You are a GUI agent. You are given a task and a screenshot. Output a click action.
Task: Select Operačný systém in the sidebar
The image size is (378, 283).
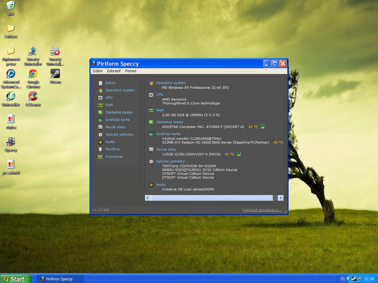point(120,90)
